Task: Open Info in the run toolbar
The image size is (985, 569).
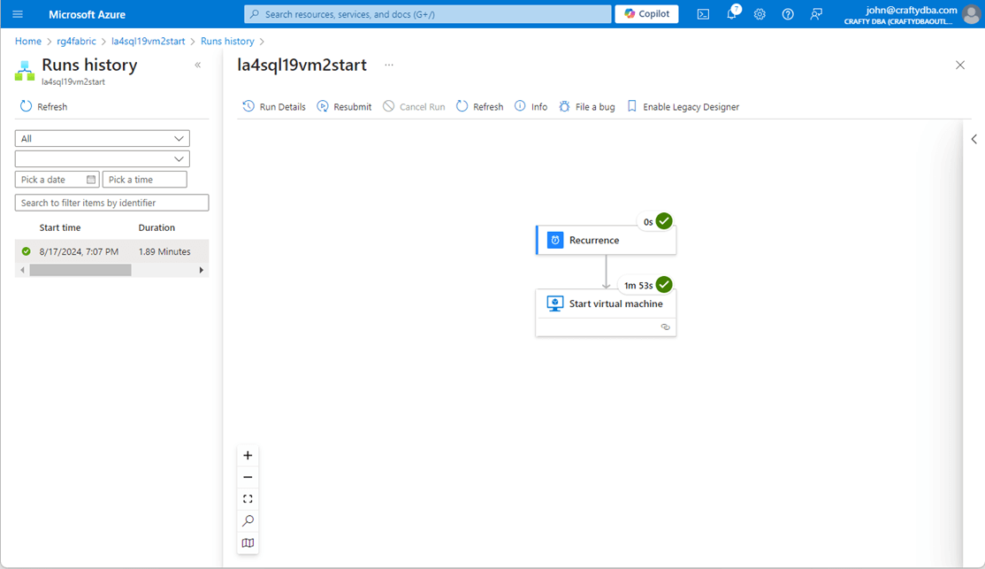Action: [531, 106]
